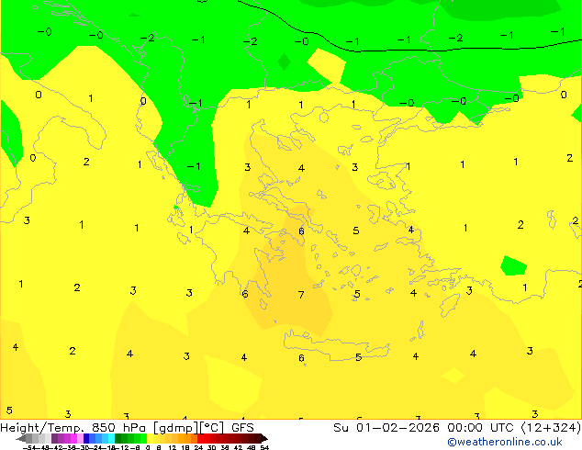Click the date Su 01-02-2026 00:00 UTC text
Image resolution: width=582 pixels, height=450 pixels.
pyautogui.click(x=425, y=428)
